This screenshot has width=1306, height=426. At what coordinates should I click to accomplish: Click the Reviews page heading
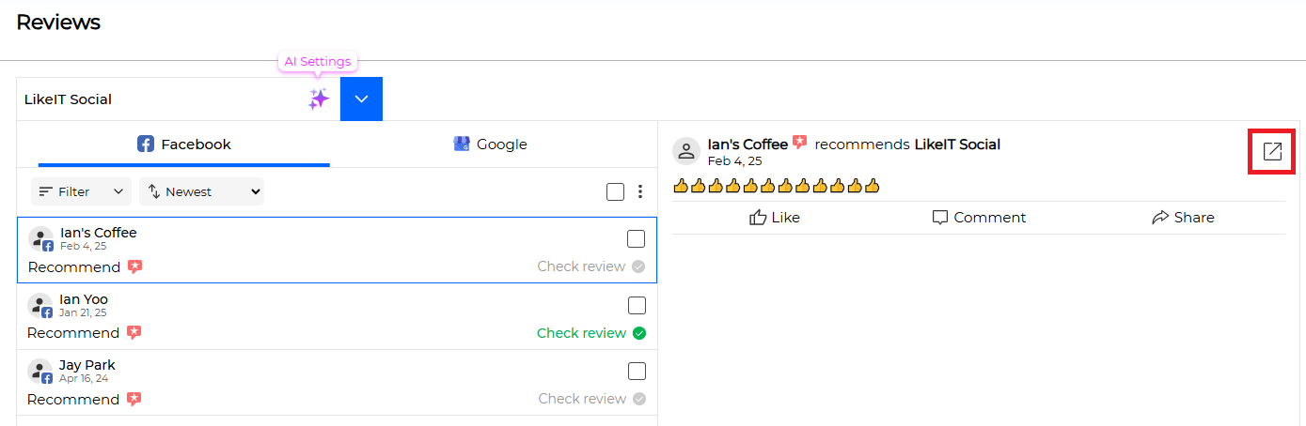[x=58, y=22]
